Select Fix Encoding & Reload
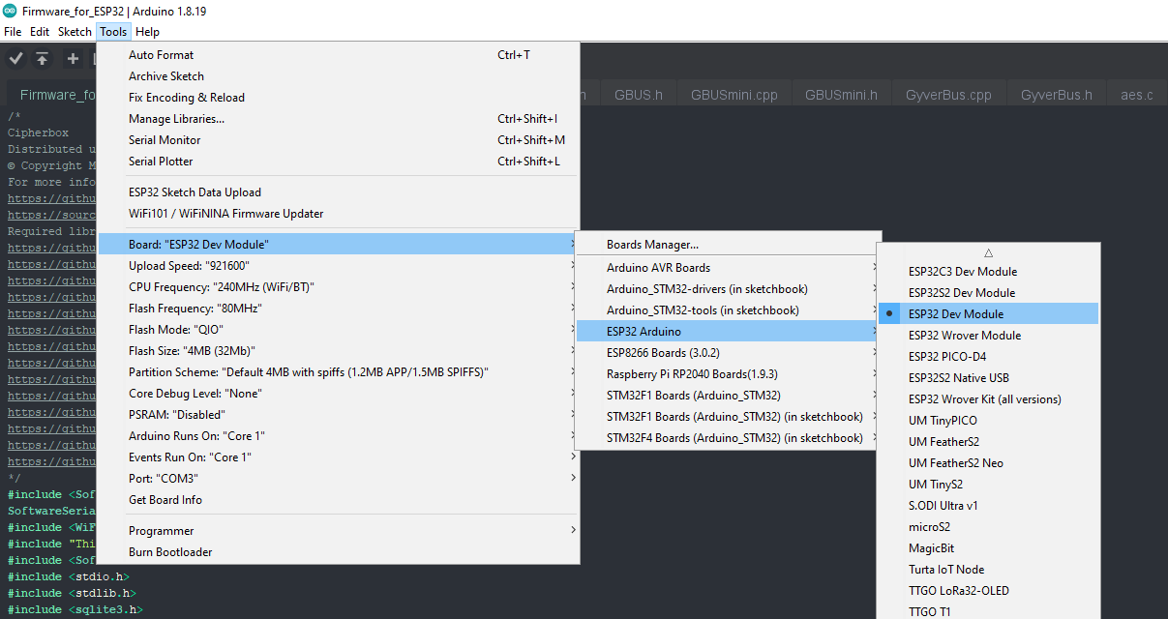This screenshot has height=619, width=1168. pos(339,98)
